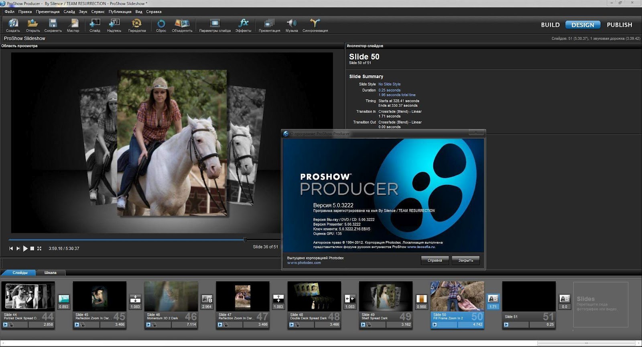Click the preview progress bar handle
Image resolution: width=642 pixels, height=347 pixels.
[245, 240]
